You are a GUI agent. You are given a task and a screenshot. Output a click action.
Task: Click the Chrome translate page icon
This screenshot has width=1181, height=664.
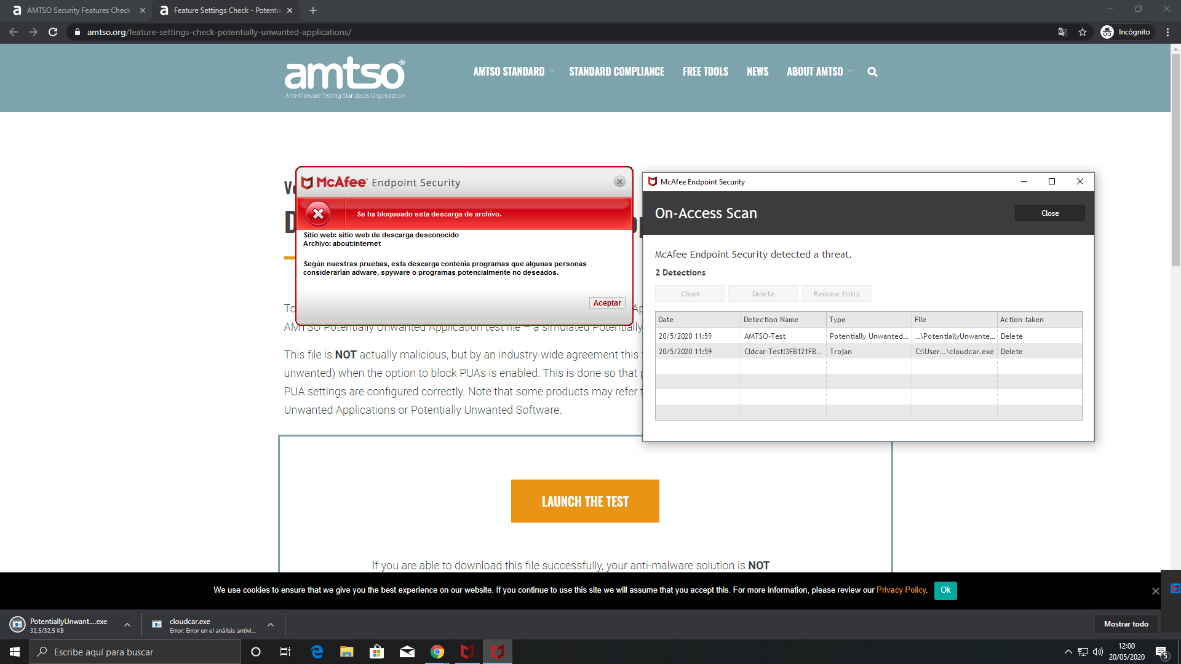[1062, 32]
